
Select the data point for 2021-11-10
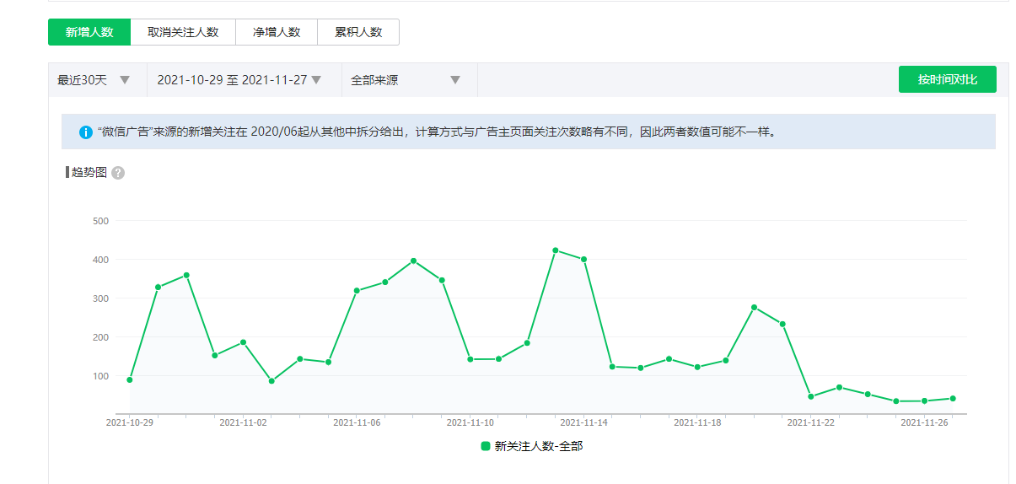pyautogui.click(x=470, y=359)
